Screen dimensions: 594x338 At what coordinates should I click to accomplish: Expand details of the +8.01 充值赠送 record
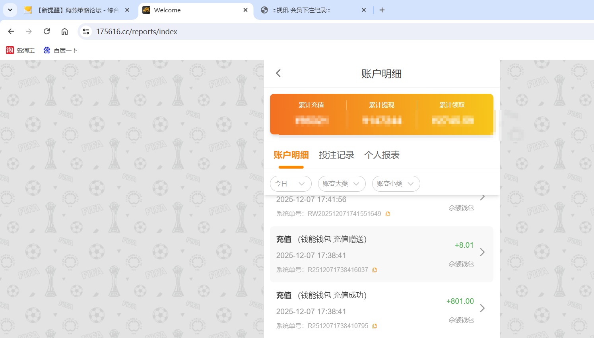point(482,252)
